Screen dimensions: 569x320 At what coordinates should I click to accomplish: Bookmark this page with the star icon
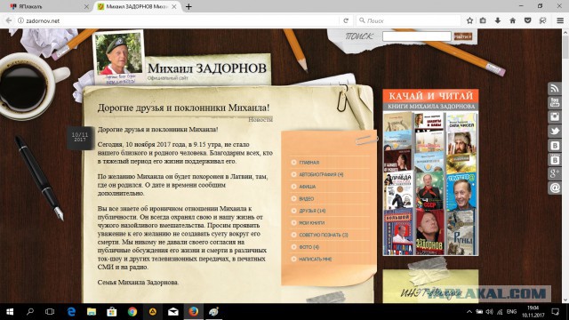tap(469, 20)
